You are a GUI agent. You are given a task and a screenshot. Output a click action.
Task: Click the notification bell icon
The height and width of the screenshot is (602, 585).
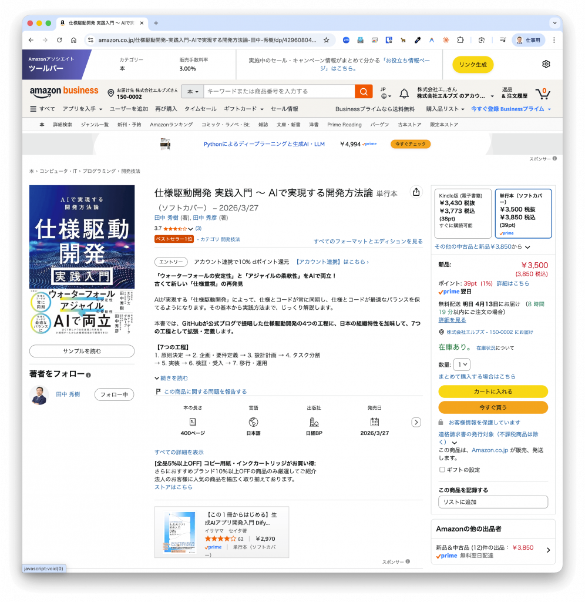point(404,93)
